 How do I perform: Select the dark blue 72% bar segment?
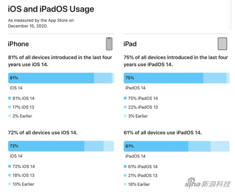click(x=46, y=146)
